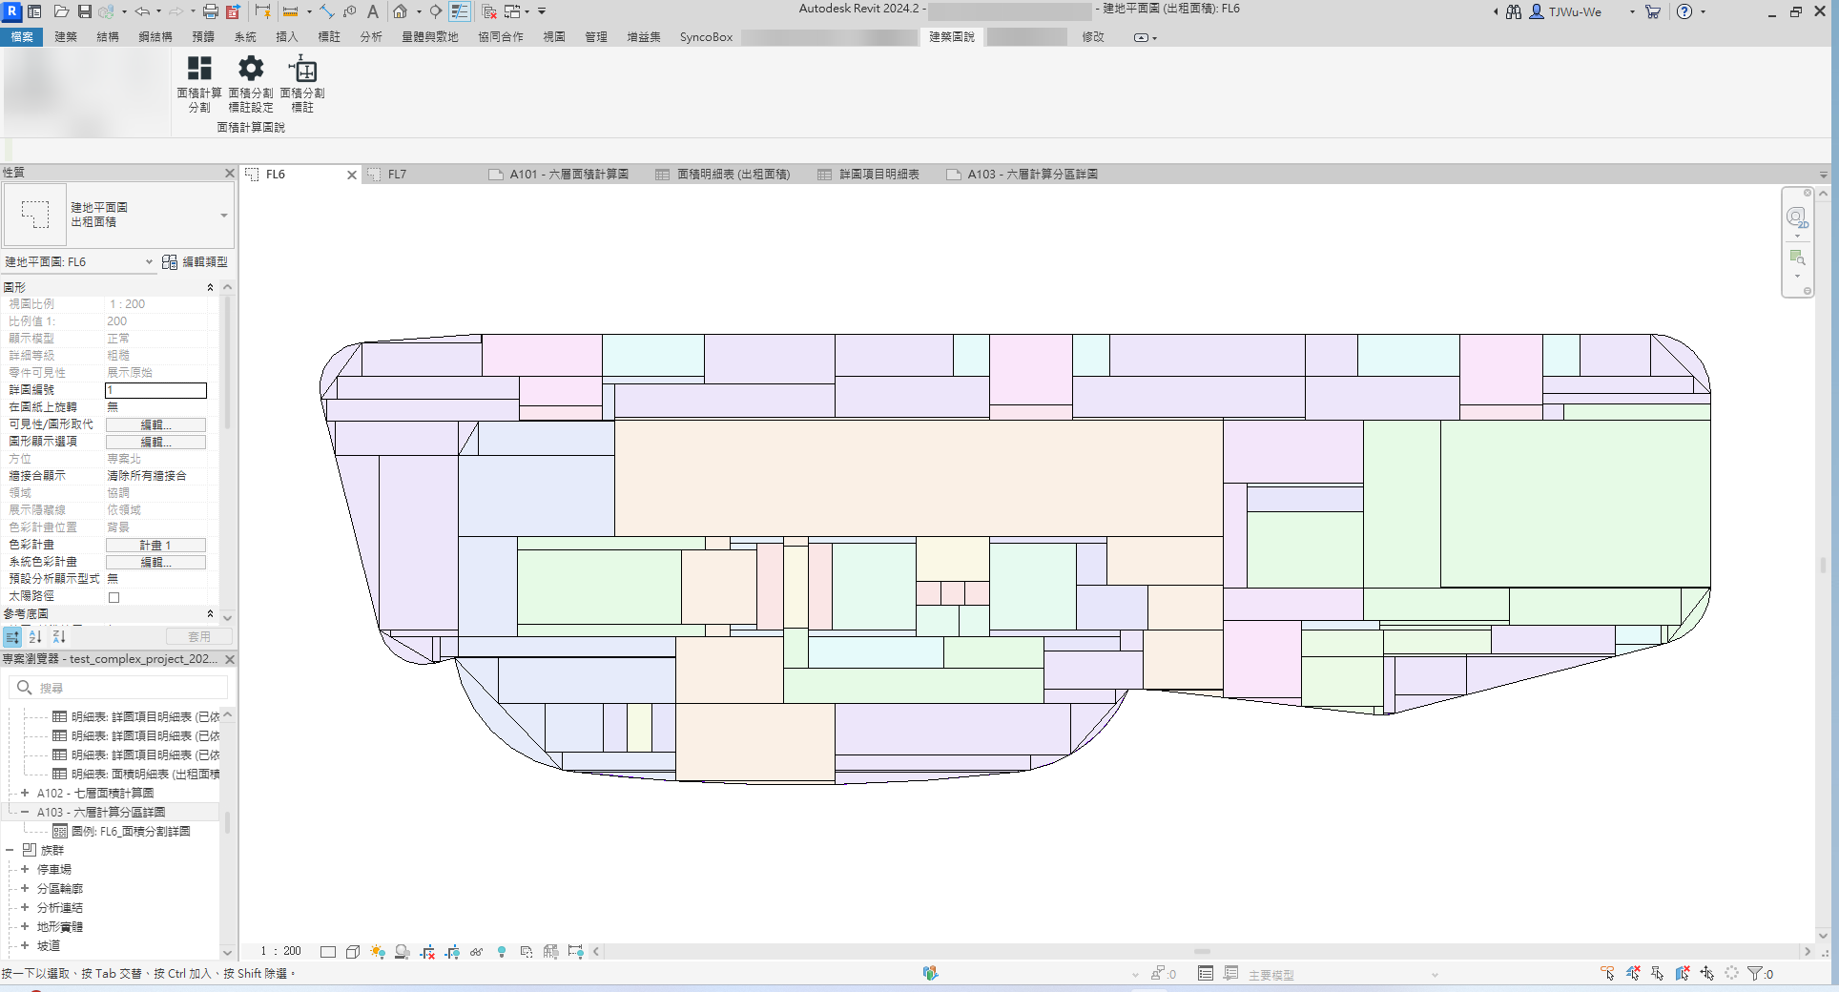Click the 計畫 1 color scheme button
This screenshot has width=1839, height=992.
point(155,546)
